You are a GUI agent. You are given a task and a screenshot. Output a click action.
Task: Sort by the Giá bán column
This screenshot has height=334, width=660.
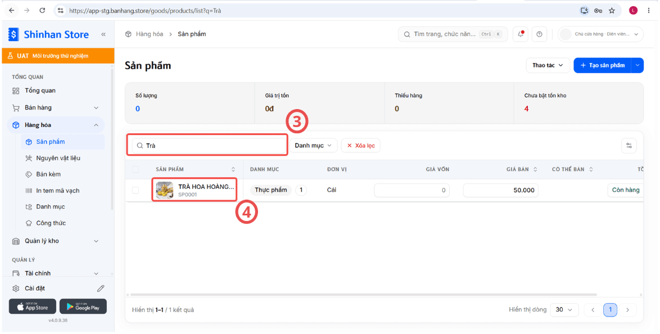(535, 169)
